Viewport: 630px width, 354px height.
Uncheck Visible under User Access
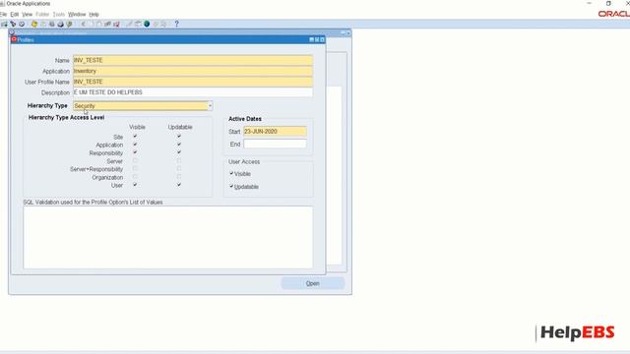pyautogui.click(x=231, y=173)
